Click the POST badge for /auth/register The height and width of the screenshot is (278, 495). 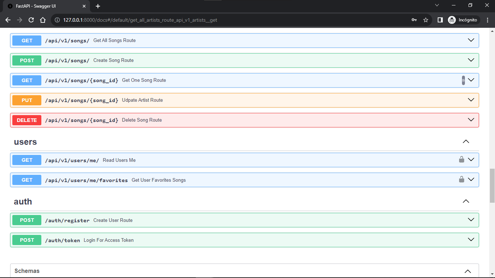(x=27, y=220)
